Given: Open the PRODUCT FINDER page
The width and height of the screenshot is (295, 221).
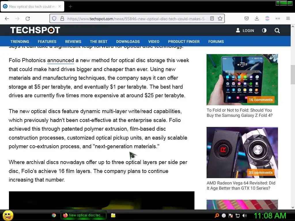Looking at the screenshot, I should pos(184,41).
